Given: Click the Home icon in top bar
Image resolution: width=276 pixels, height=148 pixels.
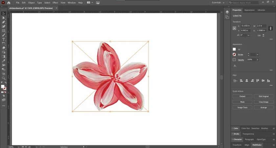Looking at the screenshot, I should coord(9,3).
